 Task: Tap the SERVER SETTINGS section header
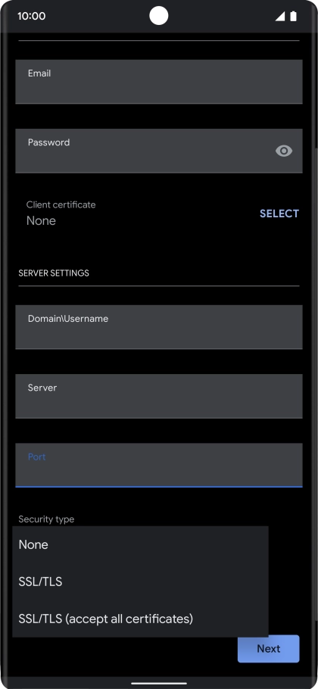pos(54,273)
